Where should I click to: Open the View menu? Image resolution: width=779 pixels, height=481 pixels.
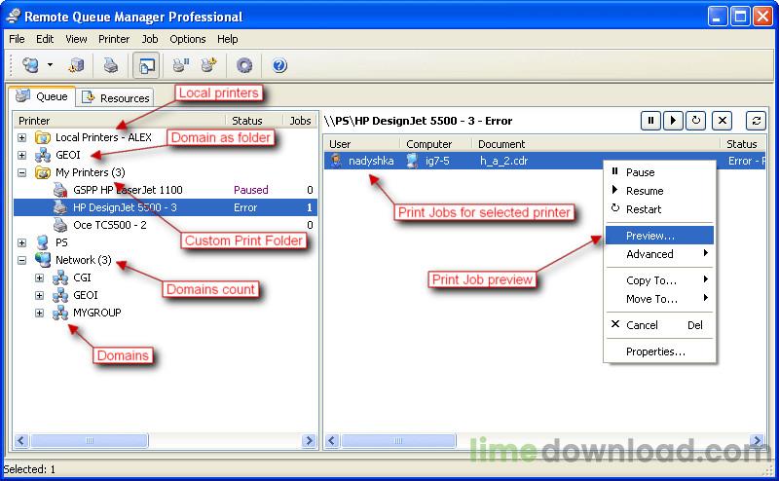click(76, 39)
